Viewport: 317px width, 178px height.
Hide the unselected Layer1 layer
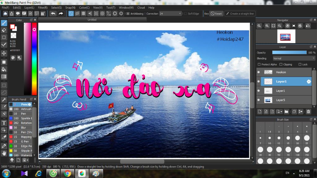pyautogui.click(x=258, y=91)
